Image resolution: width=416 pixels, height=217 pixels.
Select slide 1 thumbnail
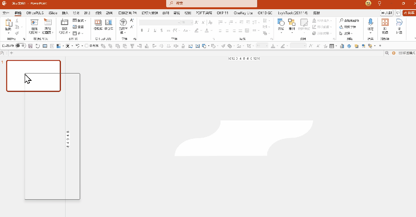coord(34,76)
